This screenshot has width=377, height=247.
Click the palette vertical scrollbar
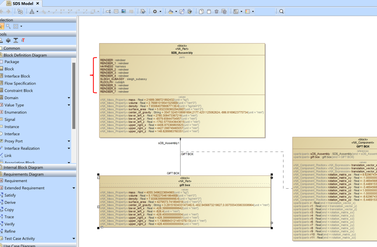[x=74, y=96]
